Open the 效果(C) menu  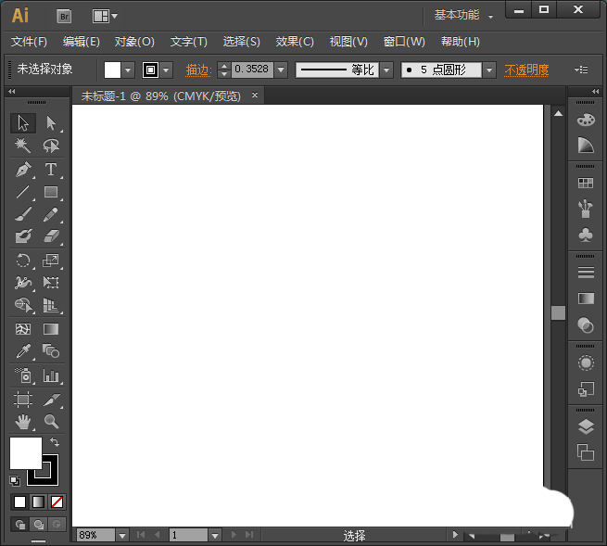coord(295,42)
